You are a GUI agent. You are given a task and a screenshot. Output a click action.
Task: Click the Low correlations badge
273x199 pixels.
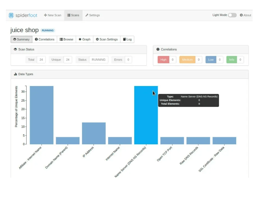coord(211,60)
